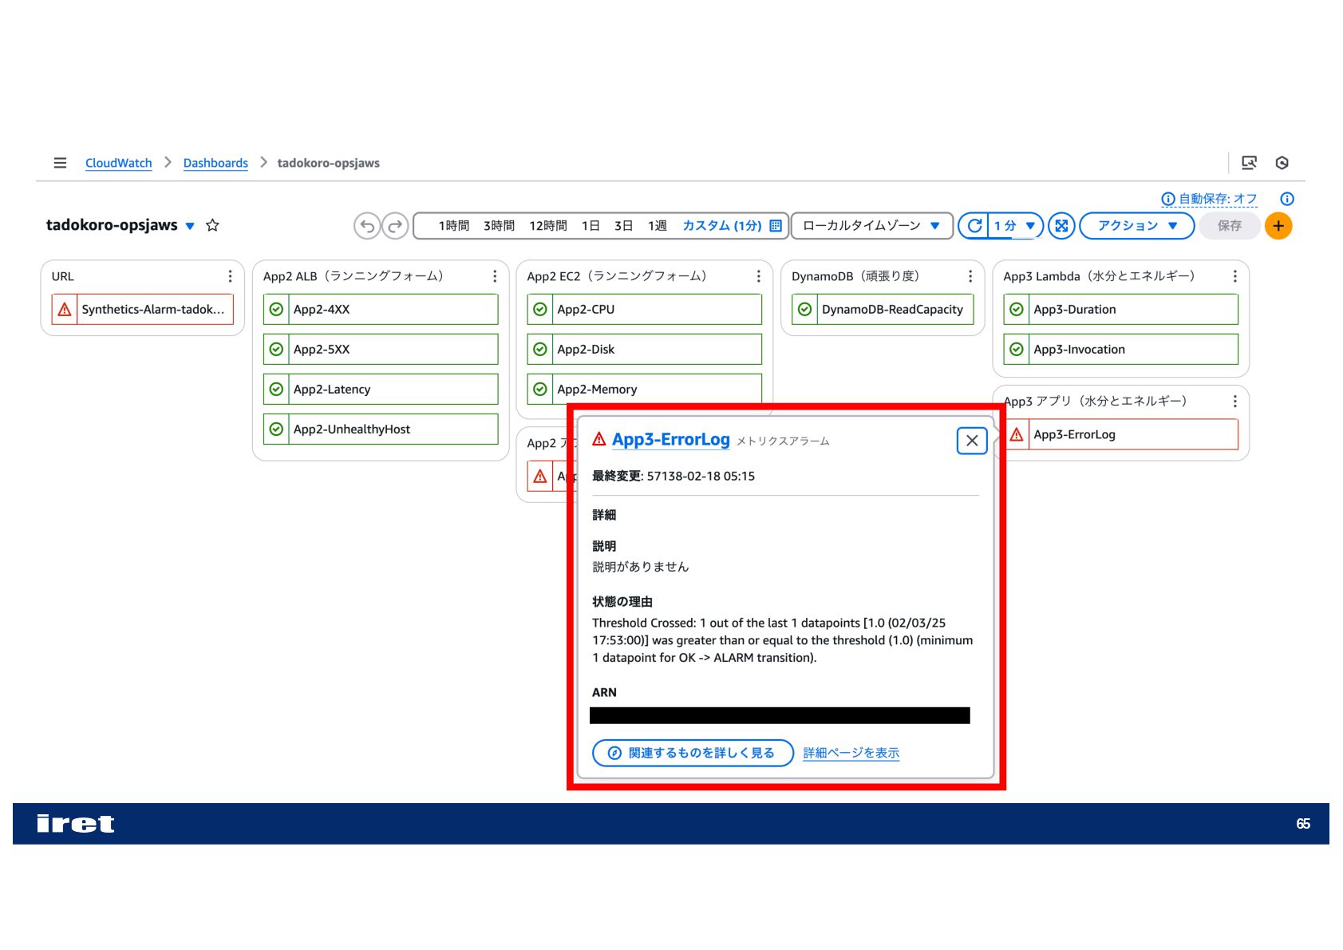Select the App2-Latency alarm
The width and height of the screenshot is (1343, 950).
[x=381, y=389]
